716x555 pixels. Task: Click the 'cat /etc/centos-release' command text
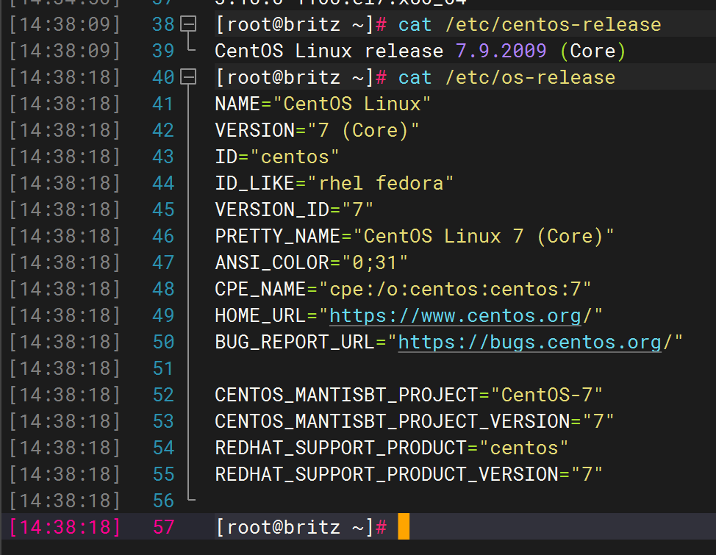(x=530, y=24)
